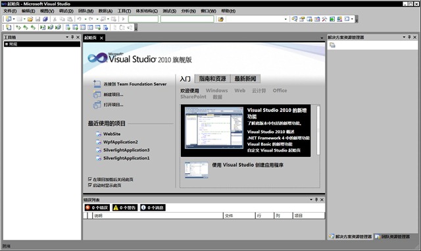Open recent project WebSite
The width and height of the screenshot is (421, 251).
pyautogui.click(x=112, y=134)
